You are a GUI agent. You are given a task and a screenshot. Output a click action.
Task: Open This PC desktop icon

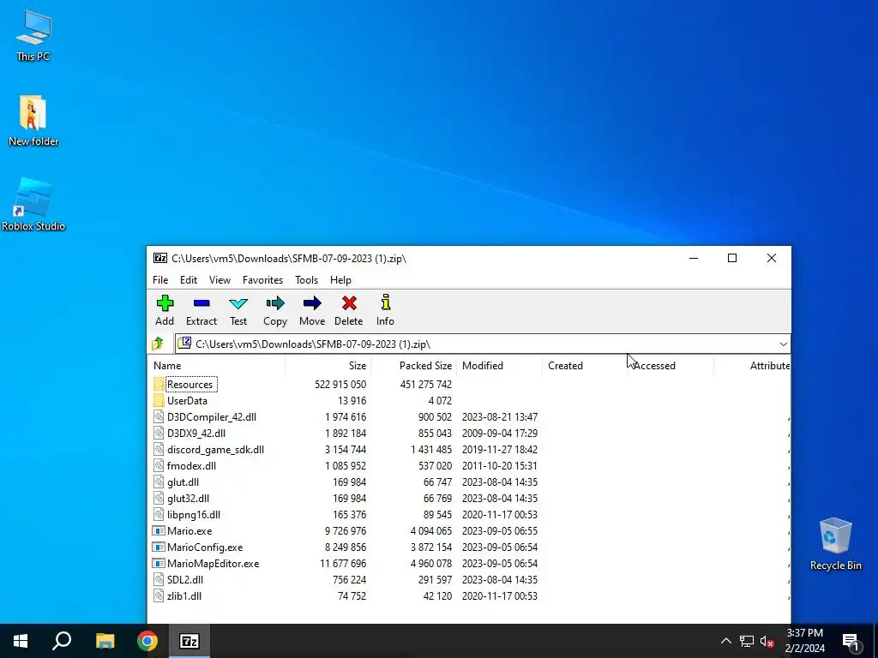[x=33, y=36]
